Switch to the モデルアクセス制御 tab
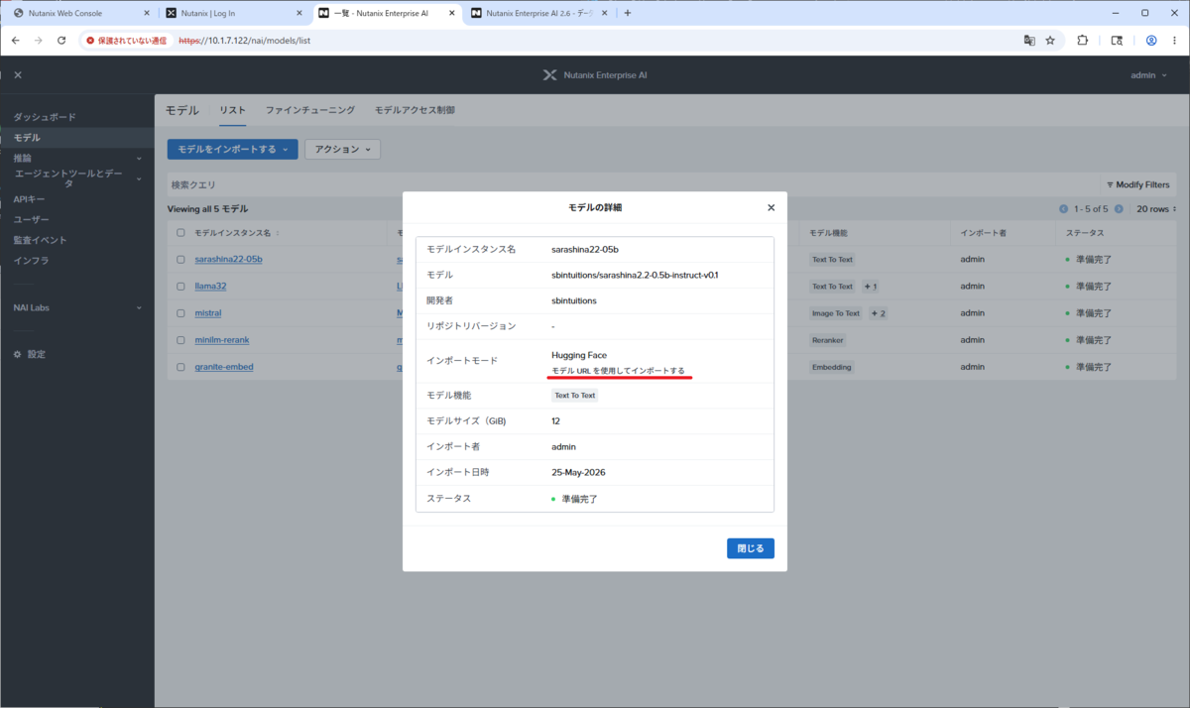 pyautogui.click(x=415, y=110)
